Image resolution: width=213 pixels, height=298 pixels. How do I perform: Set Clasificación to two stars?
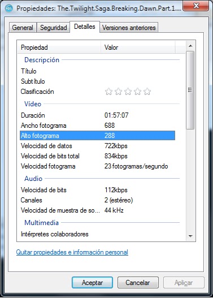(118, 92)
